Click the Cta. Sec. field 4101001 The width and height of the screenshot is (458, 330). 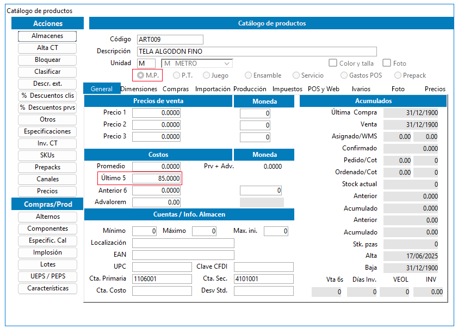264,279
